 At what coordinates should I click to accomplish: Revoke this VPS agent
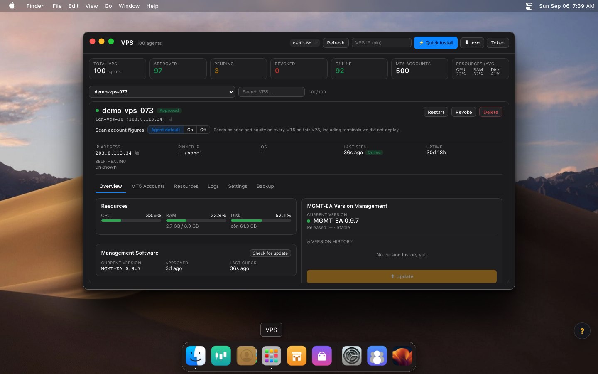pos(463,112)
